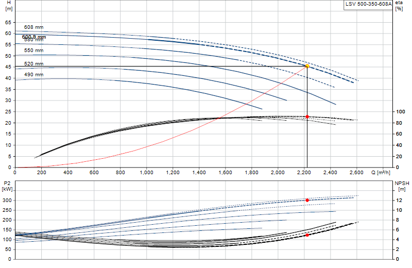
Task: Select the 490 mm impeller curve label
Action: [x=33, y=74]
